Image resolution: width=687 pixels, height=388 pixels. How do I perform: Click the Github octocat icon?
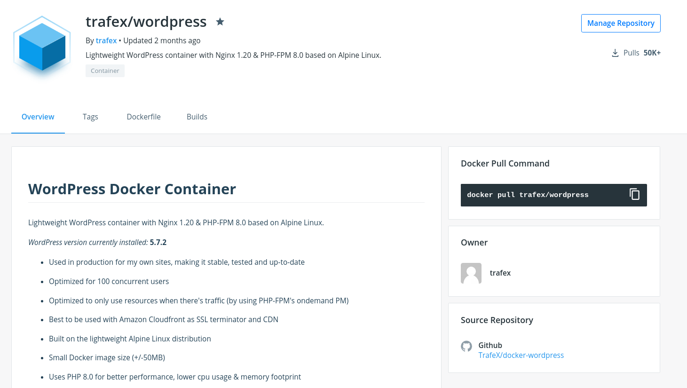(x=466, y=346)
